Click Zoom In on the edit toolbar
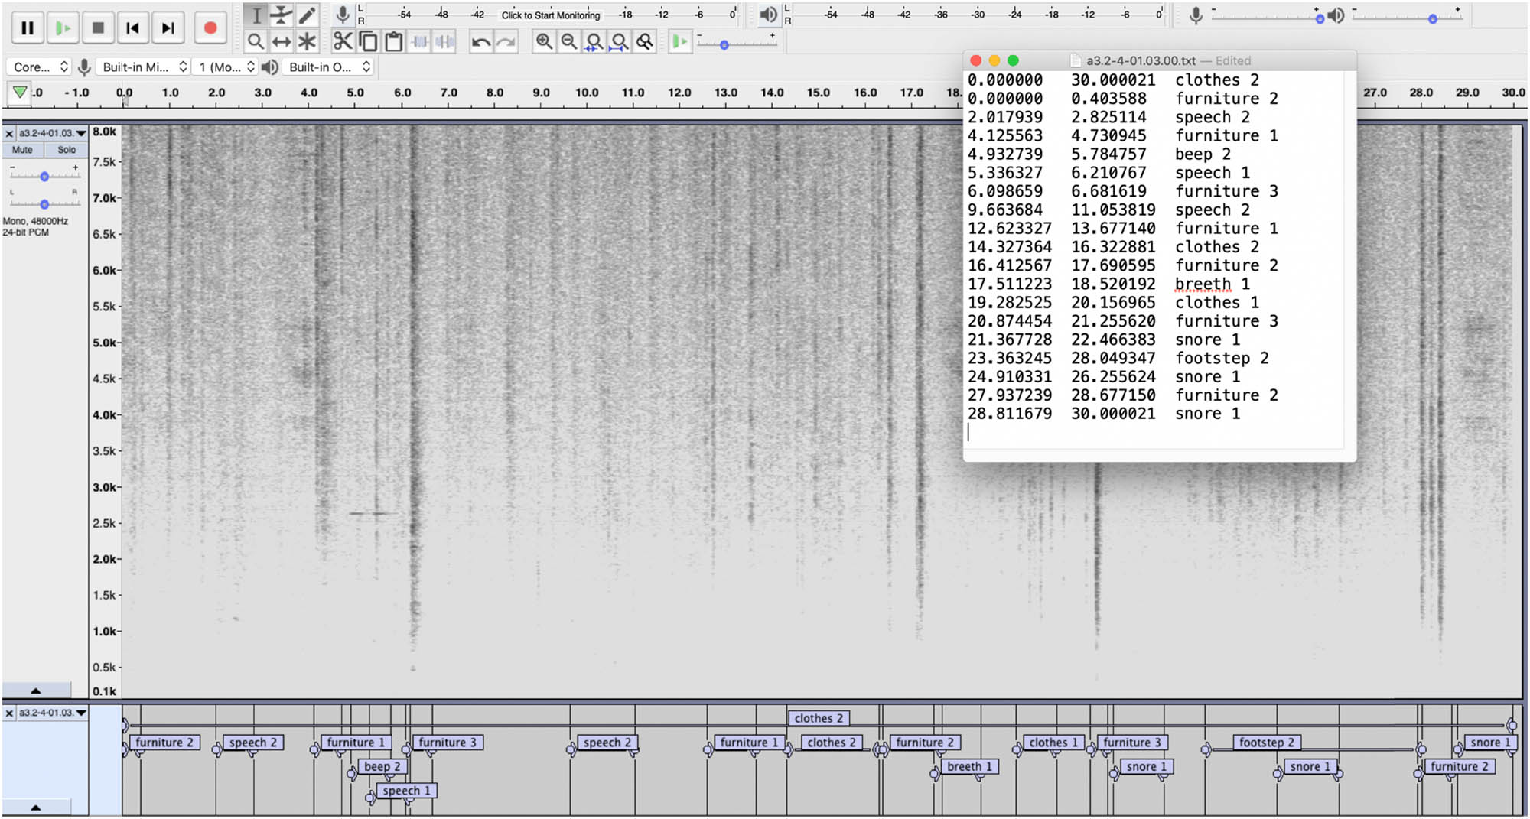Viewport: 1530px width, 819px height. pos(545,42)
